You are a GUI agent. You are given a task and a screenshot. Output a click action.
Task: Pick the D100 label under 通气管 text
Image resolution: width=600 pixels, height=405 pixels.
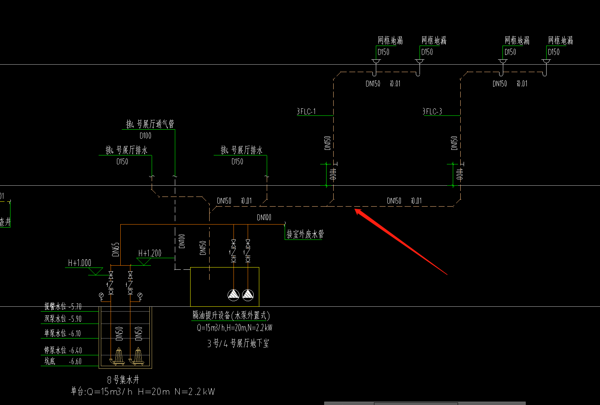[145, 136]
